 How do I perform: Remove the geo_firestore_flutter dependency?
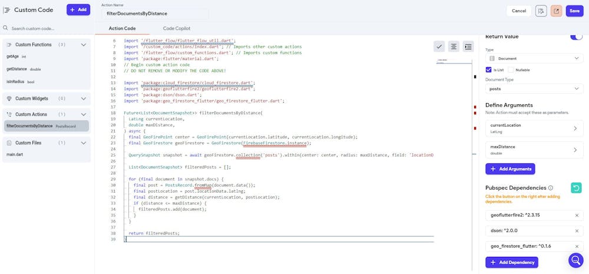tap(577, 246)
